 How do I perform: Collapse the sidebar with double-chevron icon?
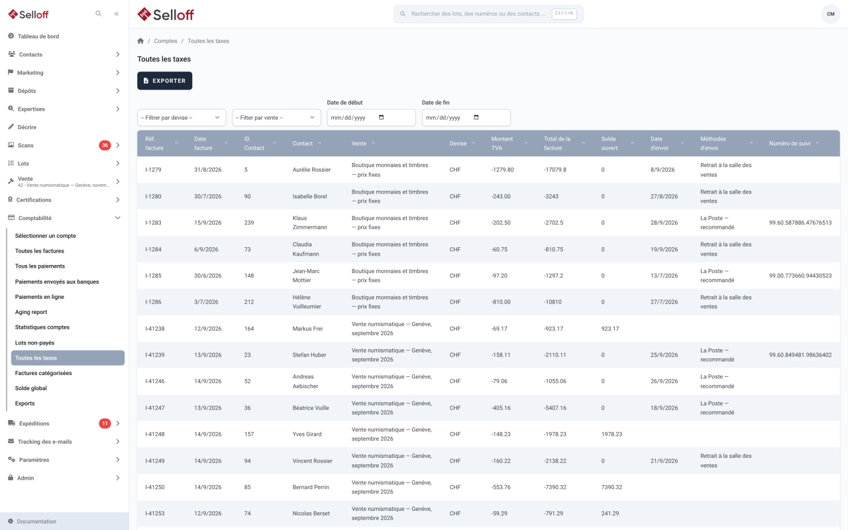[x=117, y=13]
